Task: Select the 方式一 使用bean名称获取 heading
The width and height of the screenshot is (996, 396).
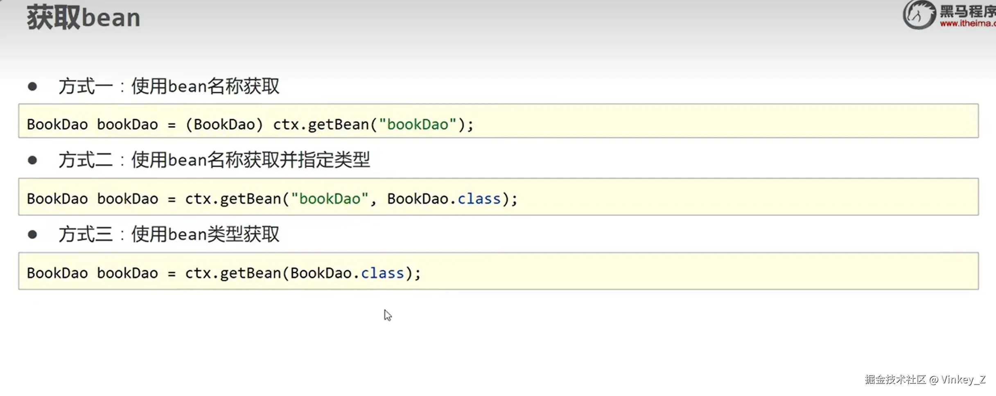Action: tap(169, 86)
